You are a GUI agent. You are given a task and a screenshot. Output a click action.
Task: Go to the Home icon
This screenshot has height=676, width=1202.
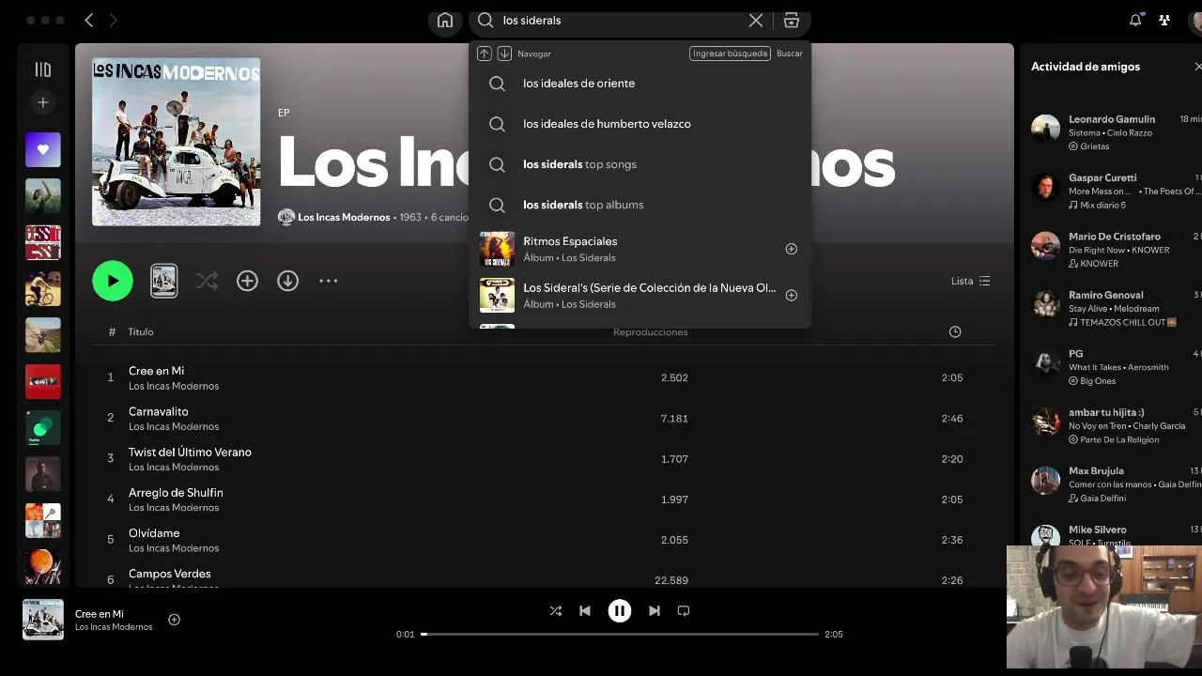[x=445, y=21]
